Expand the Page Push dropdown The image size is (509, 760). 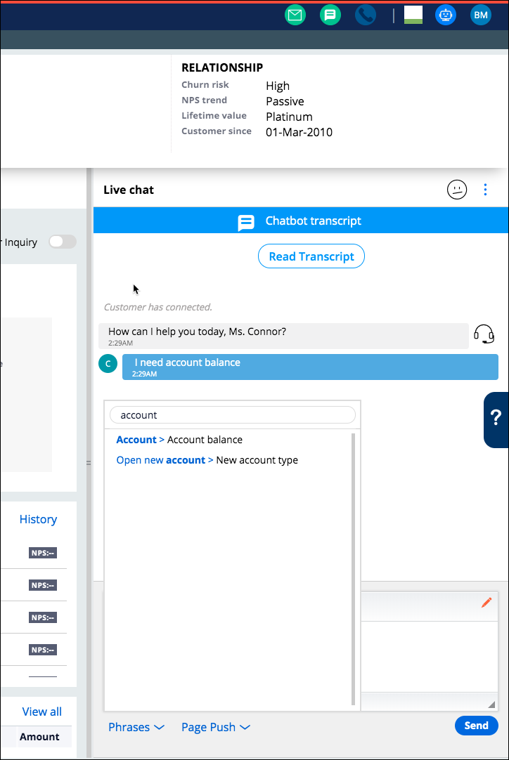(215, 727)
